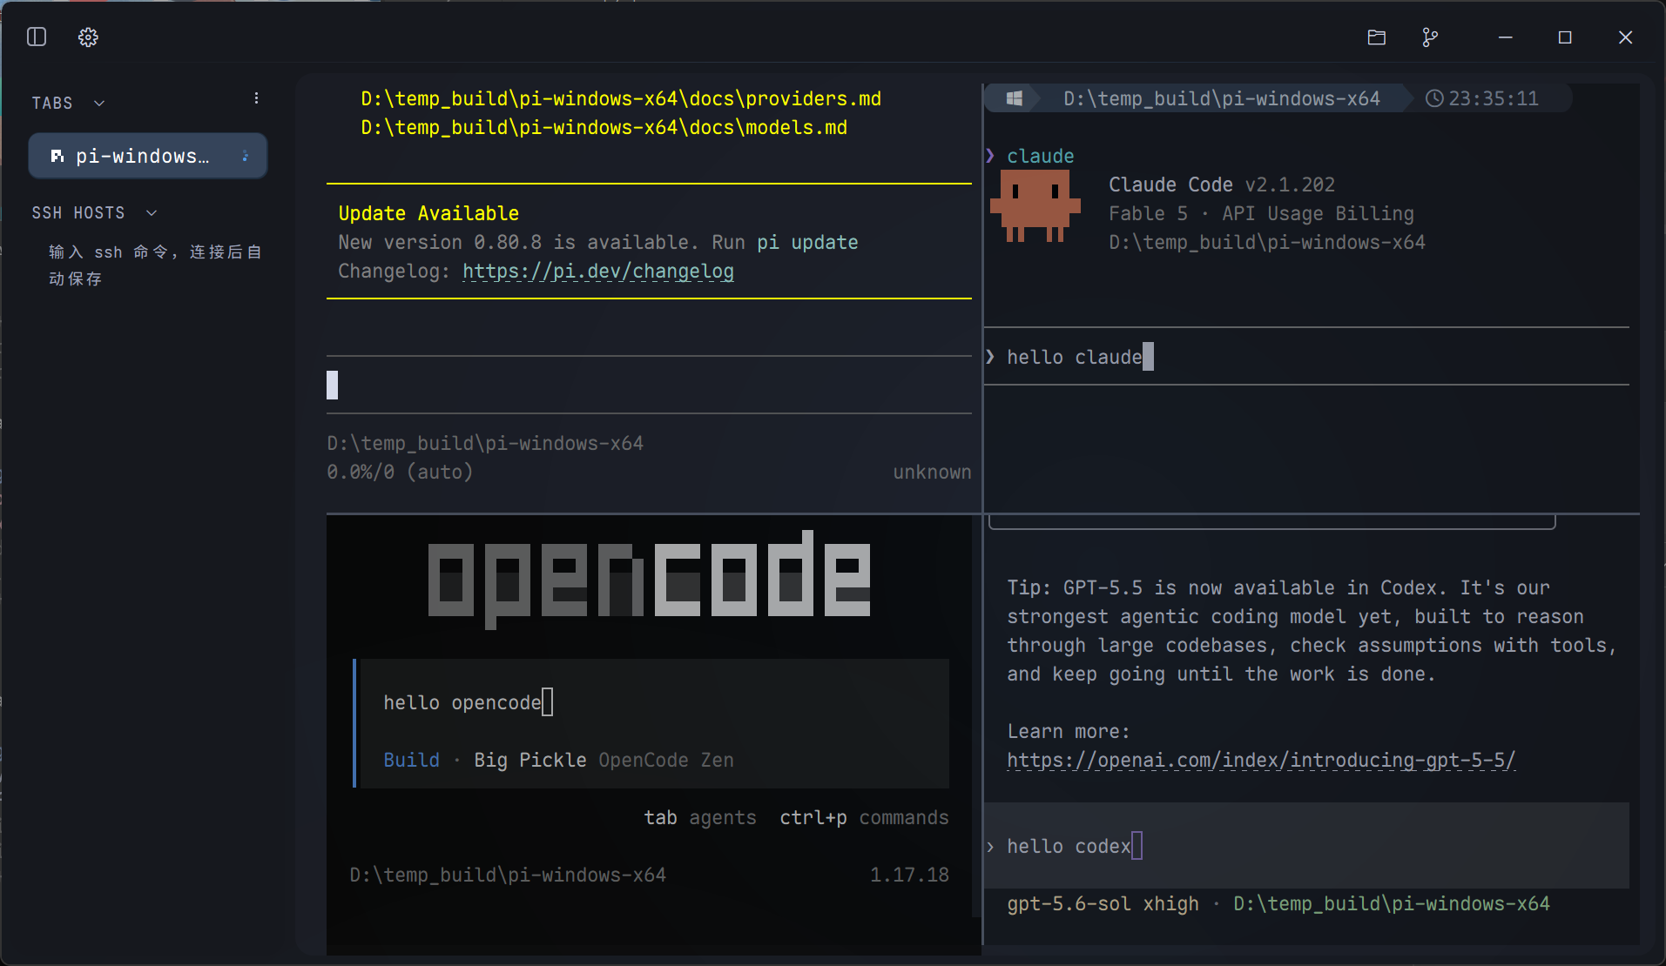
Task: Focus the 'hello claude' input line
Action: point(1306,357)
